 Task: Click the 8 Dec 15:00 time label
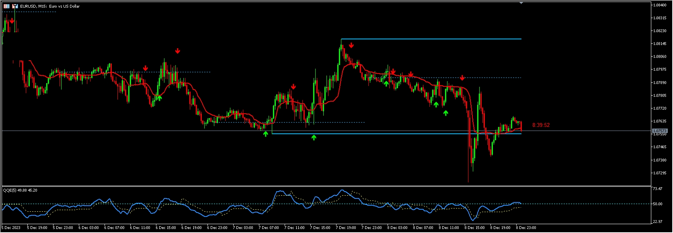tap(475, 228)
